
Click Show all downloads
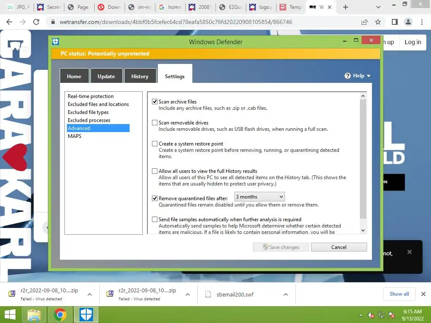point(399,294)
